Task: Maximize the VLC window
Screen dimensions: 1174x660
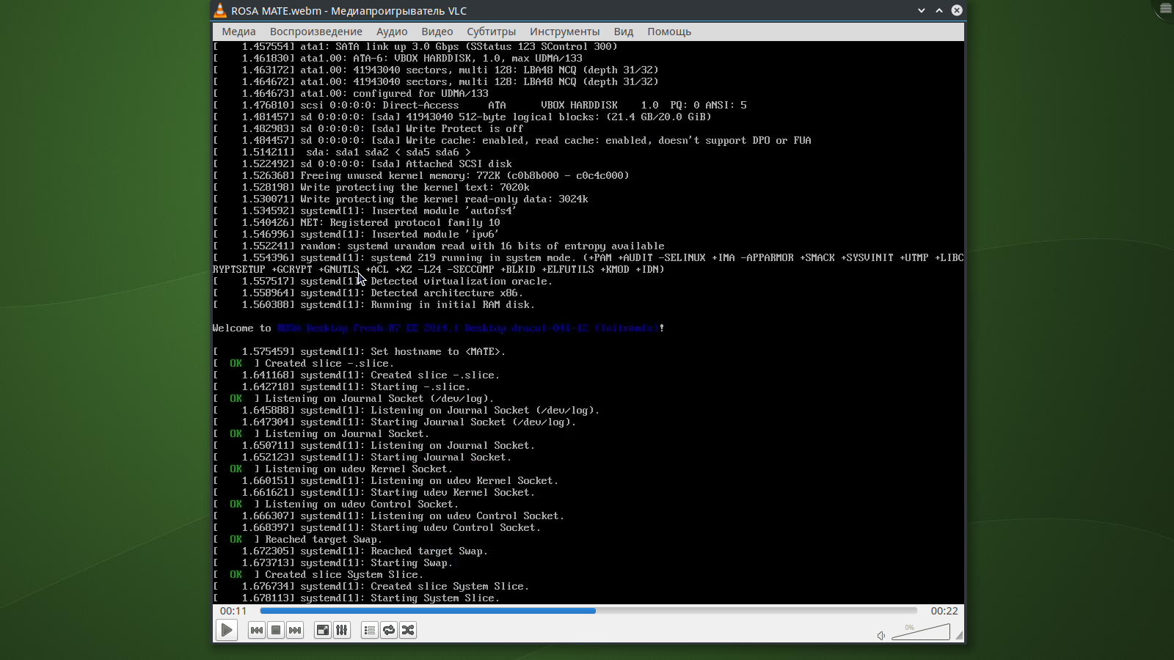Action: coord(939,10)
